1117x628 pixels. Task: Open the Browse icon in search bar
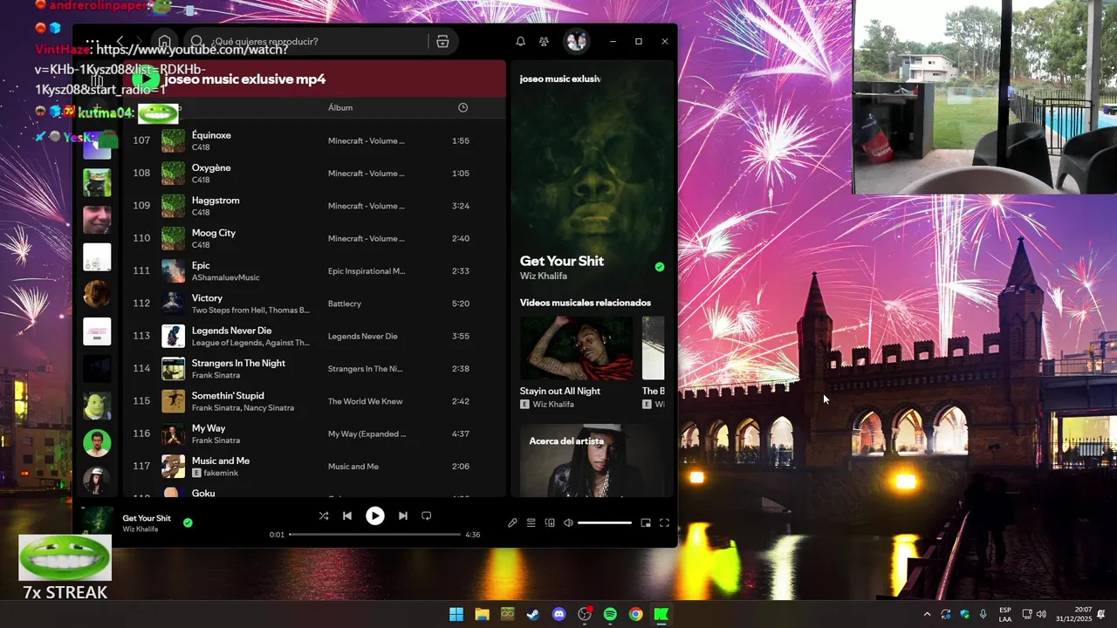442,42
